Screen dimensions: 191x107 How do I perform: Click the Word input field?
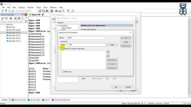[x=87, y=45]
